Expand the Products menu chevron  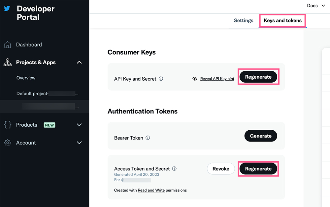click(79, 125)
